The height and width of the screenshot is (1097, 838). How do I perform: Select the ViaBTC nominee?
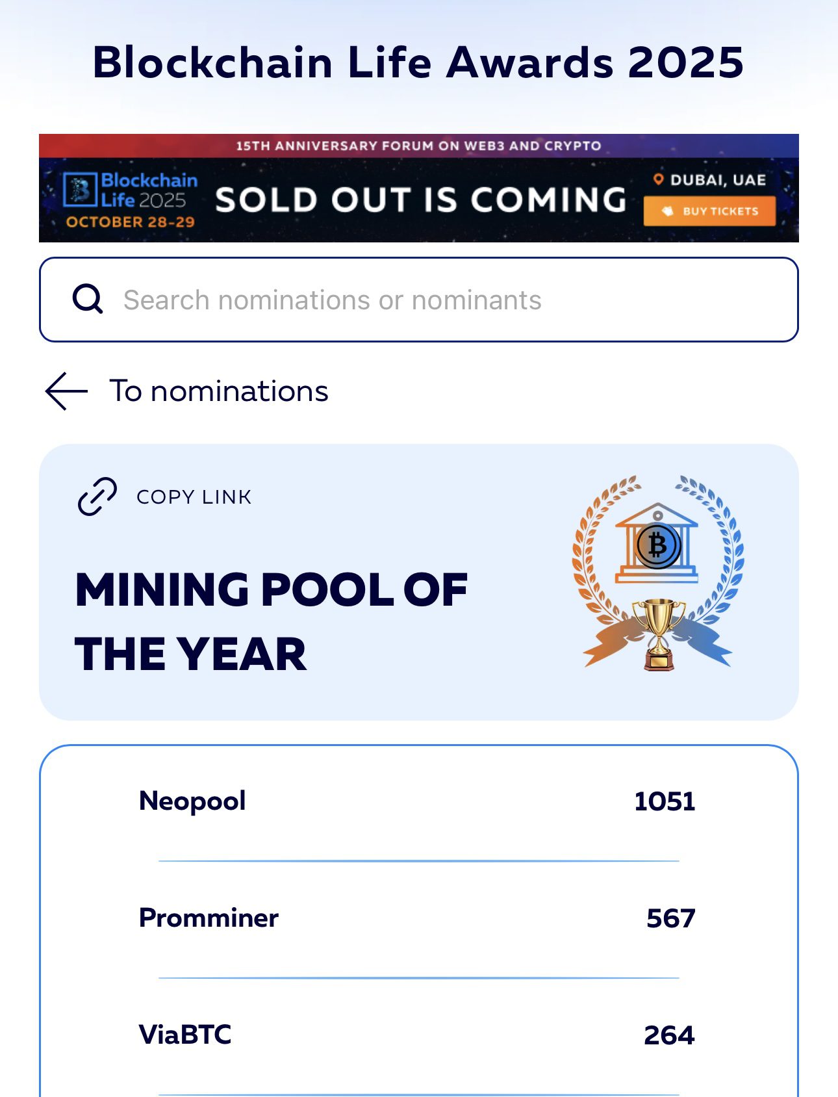pyautogui.click(x=185, y=1035)
